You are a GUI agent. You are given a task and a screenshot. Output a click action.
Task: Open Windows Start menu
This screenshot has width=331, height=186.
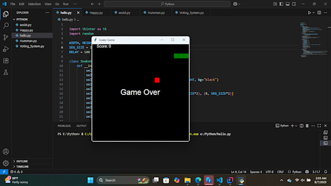coord(91,180)
